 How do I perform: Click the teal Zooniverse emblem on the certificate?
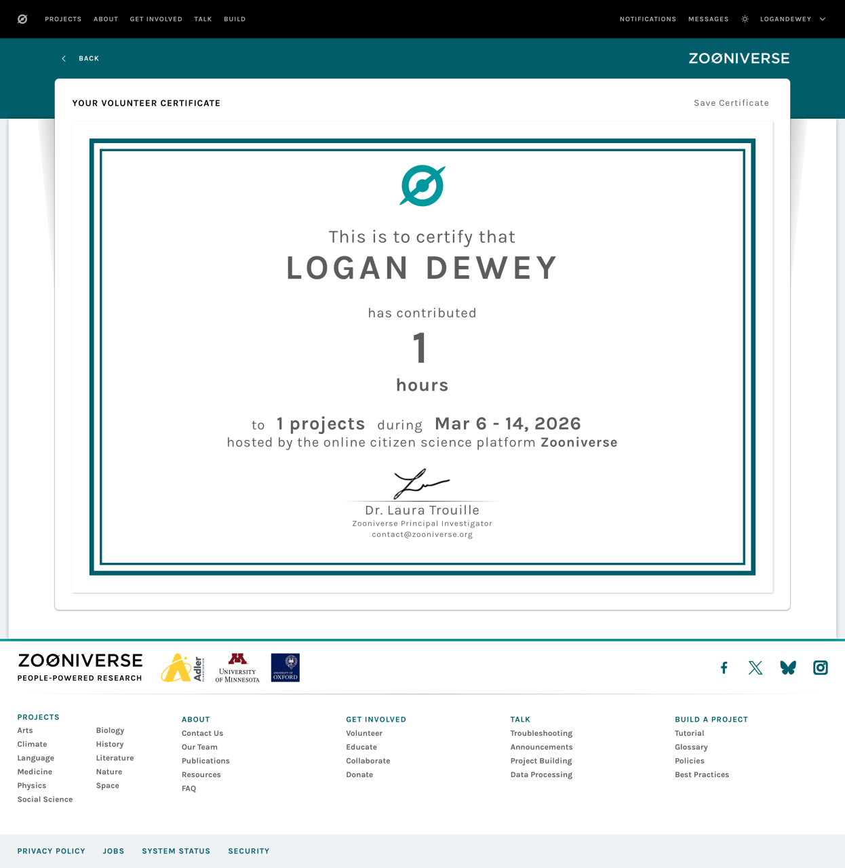[422, 186]
